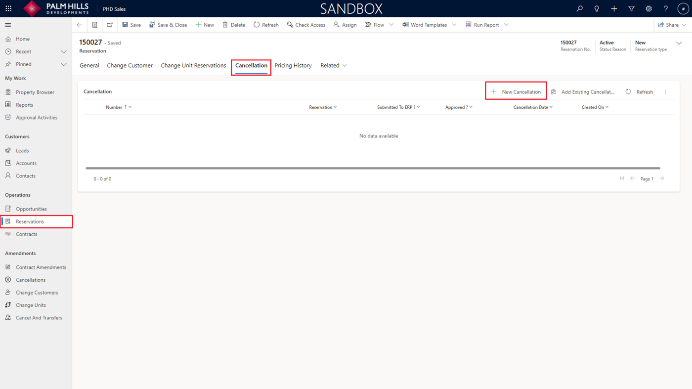The image size is (692, 389).
Task: Open the app launcher waffle icon
Action: click(x=8, y=8)
